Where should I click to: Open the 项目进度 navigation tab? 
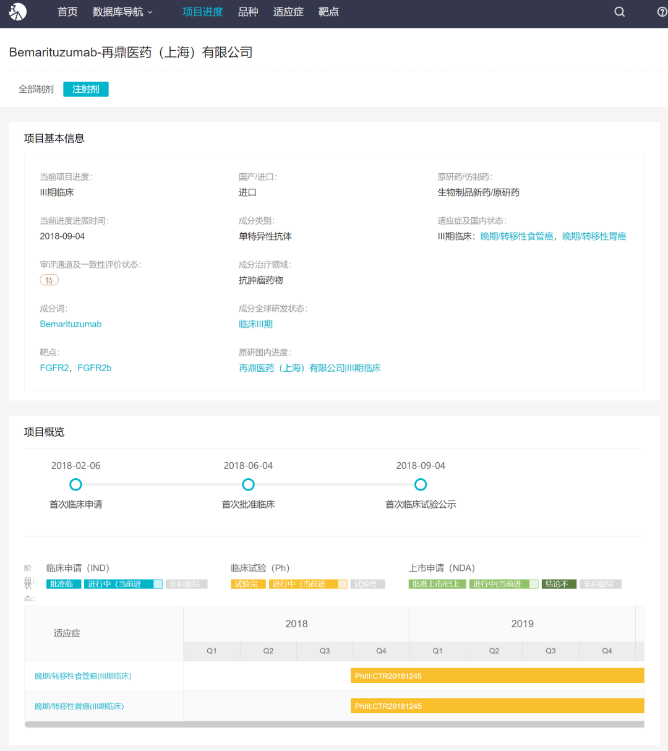(203, 12)
